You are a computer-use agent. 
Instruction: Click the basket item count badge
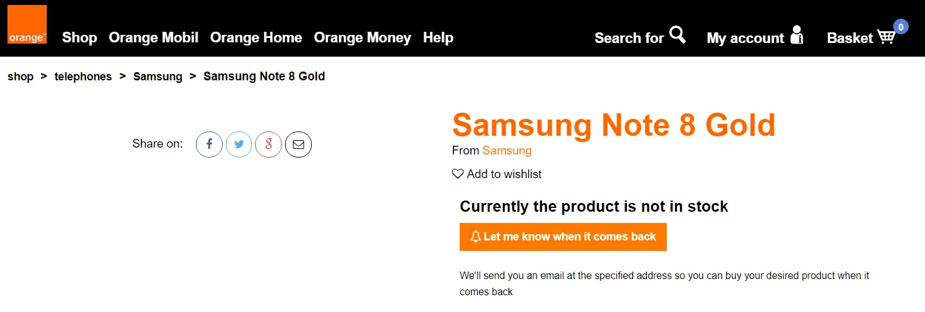[901, 27]
